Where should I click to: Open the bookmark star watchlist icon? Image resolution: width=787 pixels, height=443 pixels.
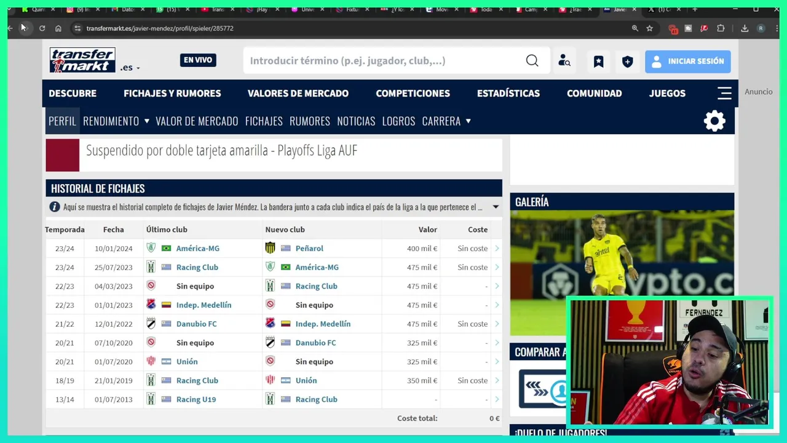[x=598, y=61]
